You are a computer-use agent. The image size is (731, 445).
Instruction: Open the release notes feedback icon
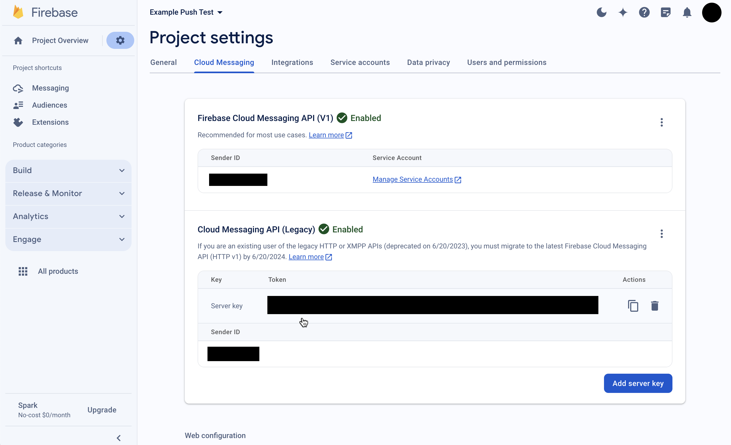665,13
